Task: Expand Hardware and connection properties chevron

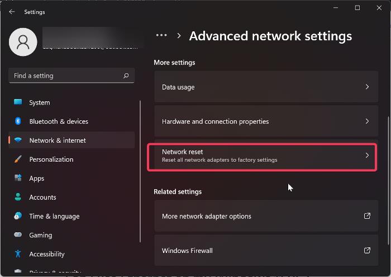Action: (367, 121)
